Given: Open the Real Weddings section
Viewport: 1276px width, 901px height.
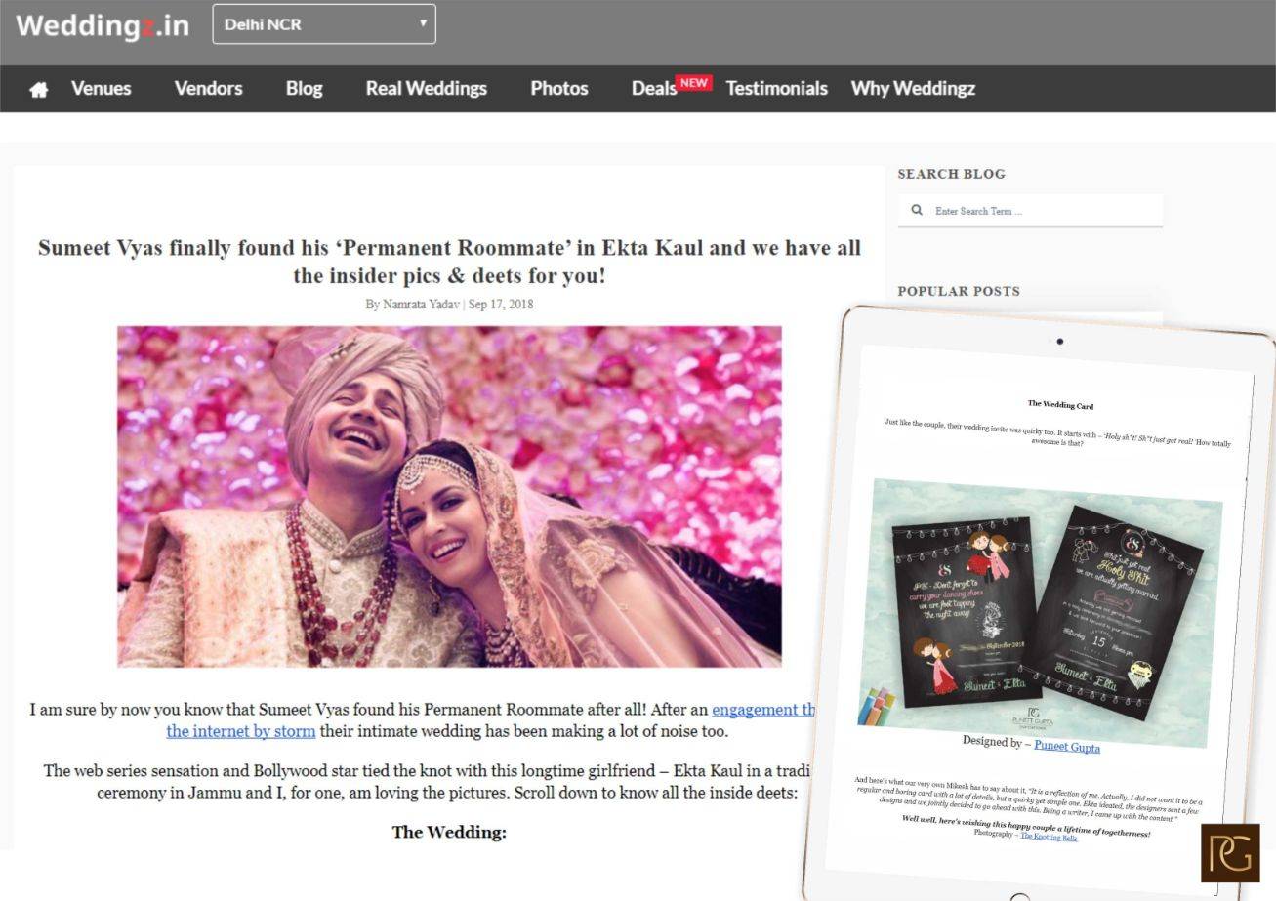Looking at the screenshot, I should [426, 89].
